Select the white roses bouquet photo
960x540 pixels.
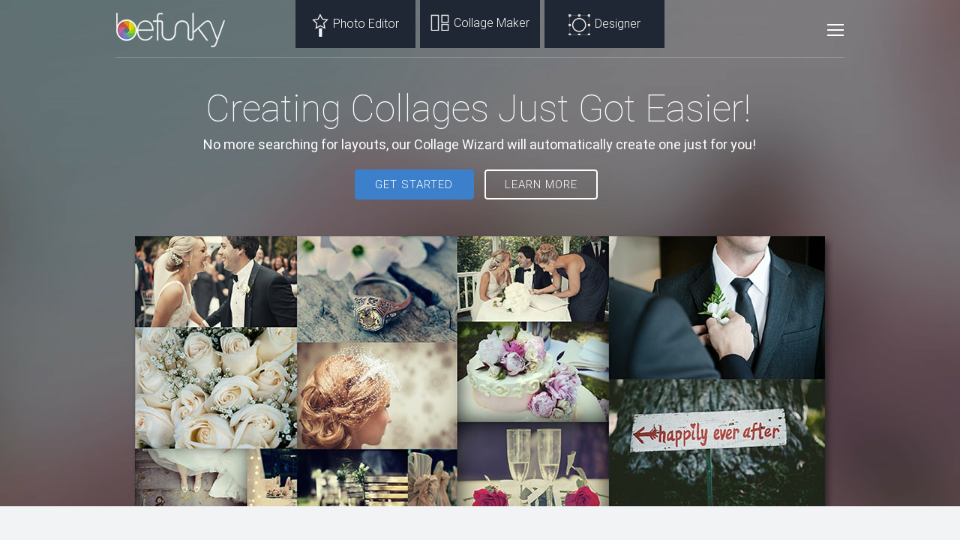coord(216,388)
